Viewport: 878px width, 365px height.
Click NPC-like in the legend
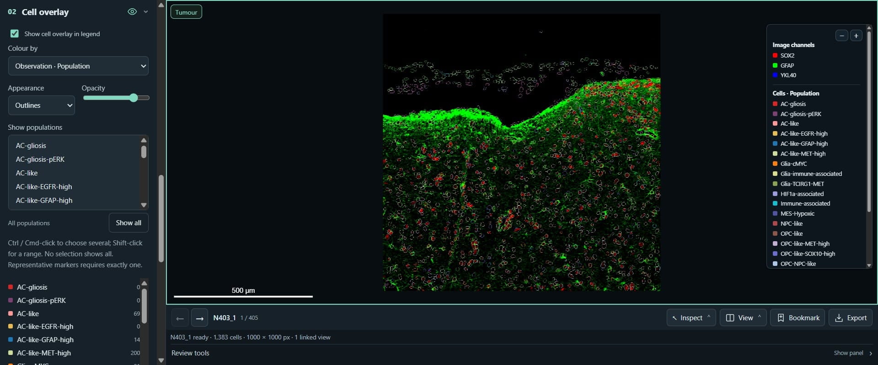pos(791,224)
